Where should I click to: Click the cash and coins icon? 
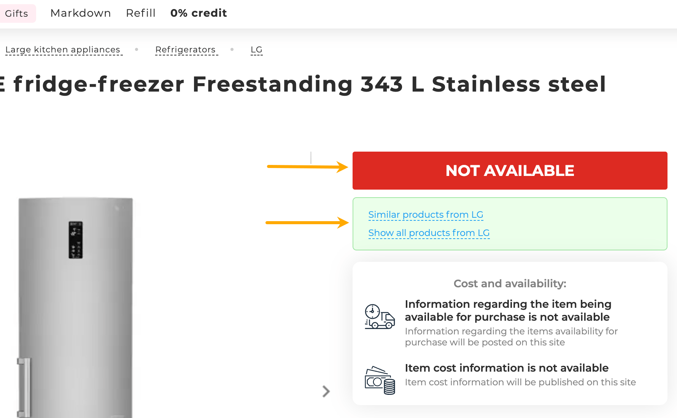pos(380,380)
